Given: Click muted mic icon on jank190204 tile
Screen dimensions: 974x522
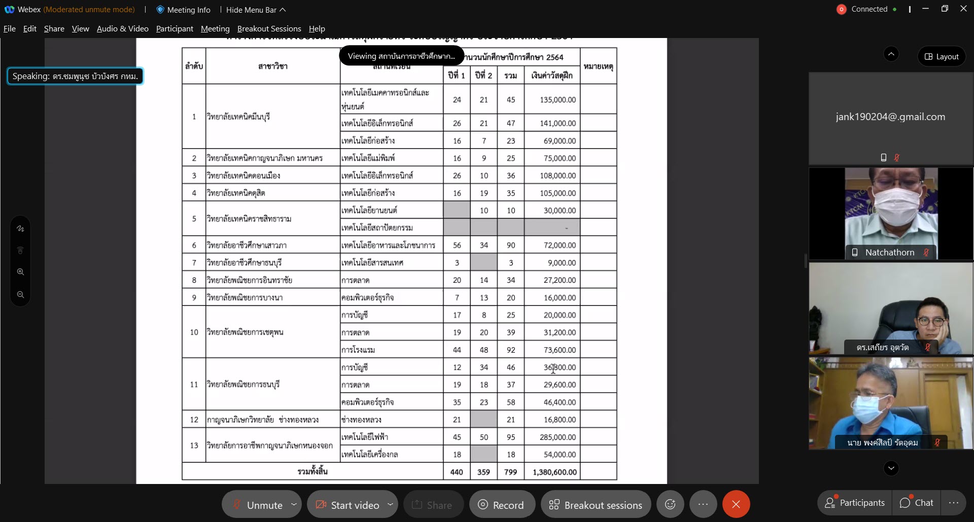Looking at the screenshot, I should [x=897, y=158].
